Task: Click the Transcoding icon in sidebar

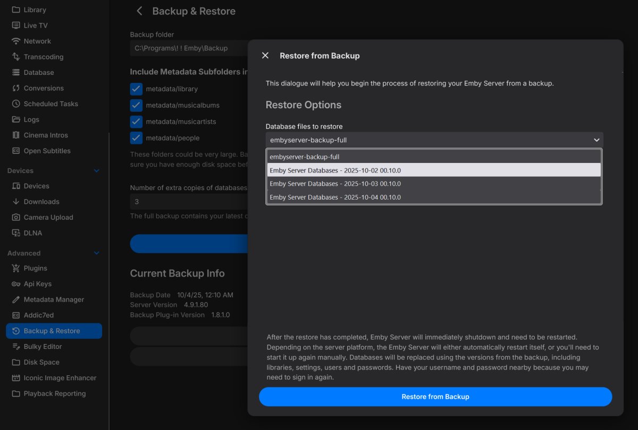Action: [15, 57]
